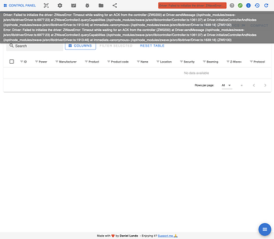This screenshot has width=274, height=239.
Task: Sort by the Location column header text
Action: pyautogui.click(x=166, y=62)
